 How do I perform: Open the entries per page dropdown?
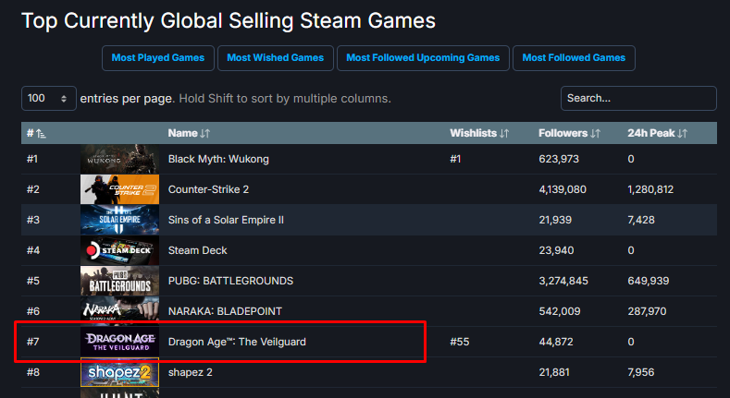[x=49, y=98]
